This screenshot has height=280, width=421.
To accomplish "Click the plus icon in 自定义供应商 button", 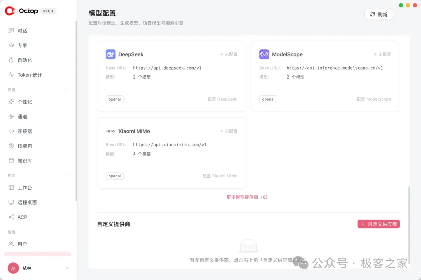I will tap(363, 224).
